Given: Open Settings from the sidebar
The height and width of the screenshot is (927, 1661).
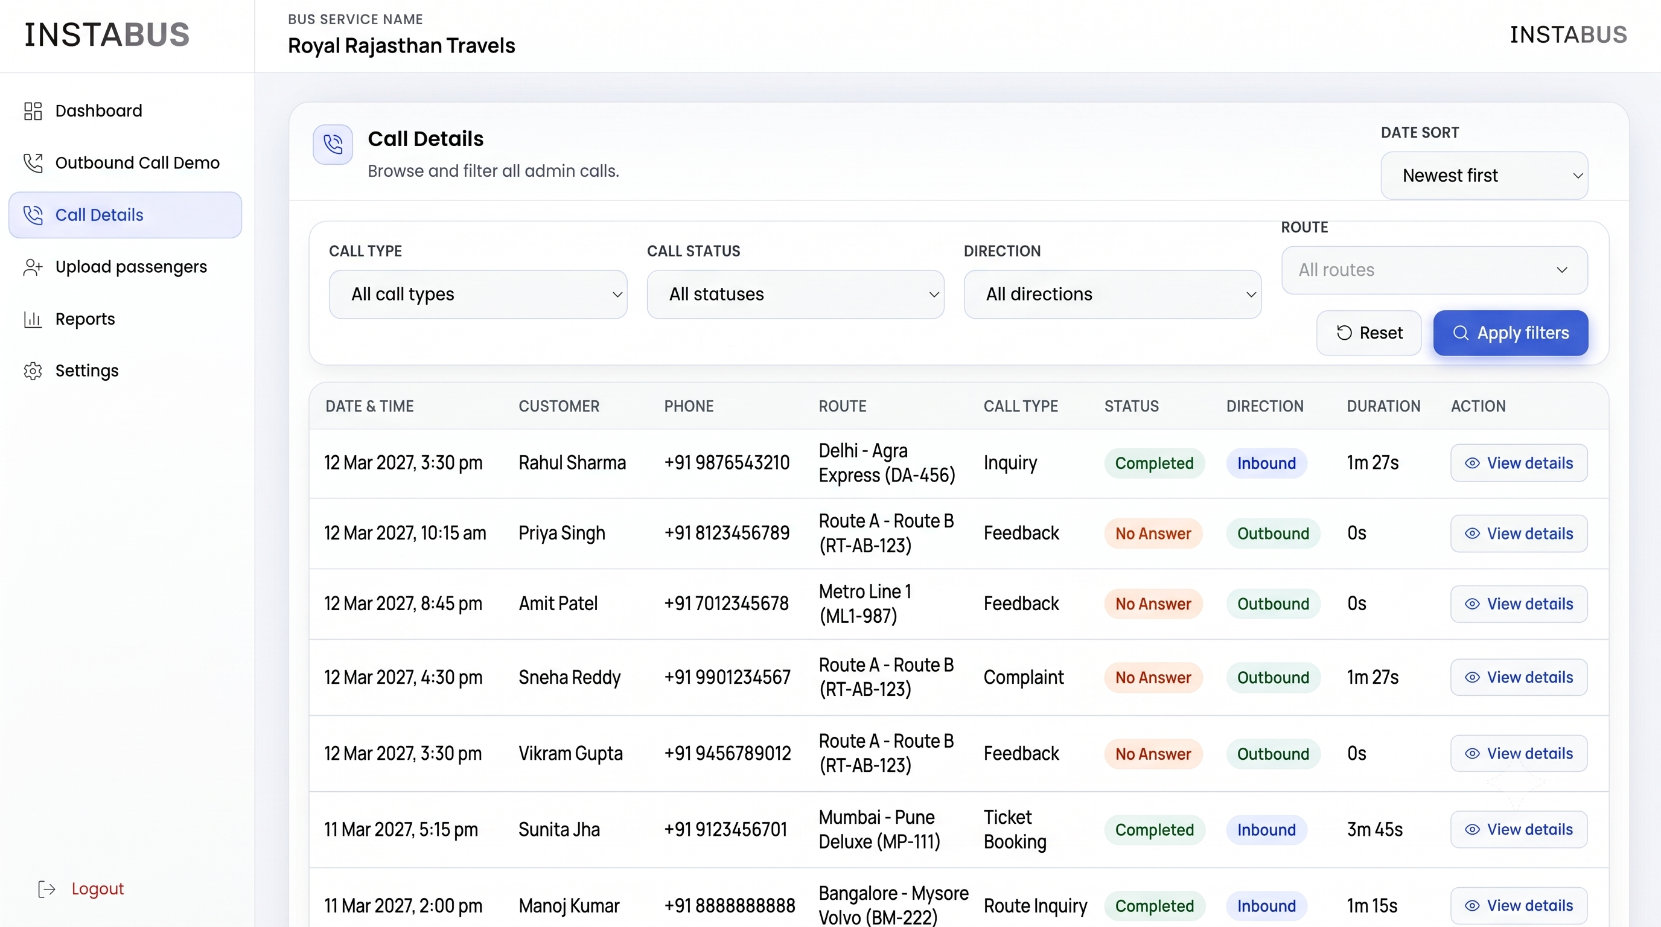Looking at the screenshot, I should (125, 371).
